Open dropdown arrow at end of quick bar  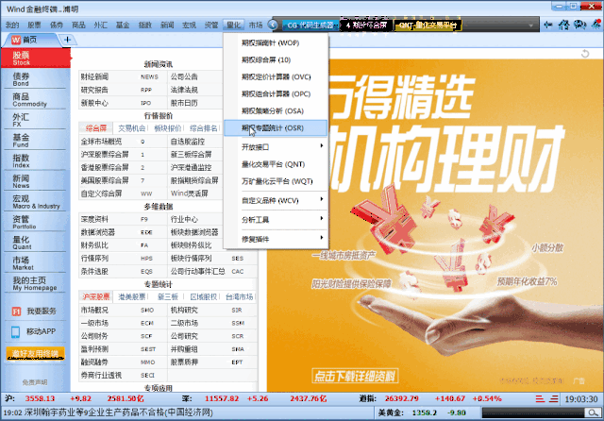(530, 25)
